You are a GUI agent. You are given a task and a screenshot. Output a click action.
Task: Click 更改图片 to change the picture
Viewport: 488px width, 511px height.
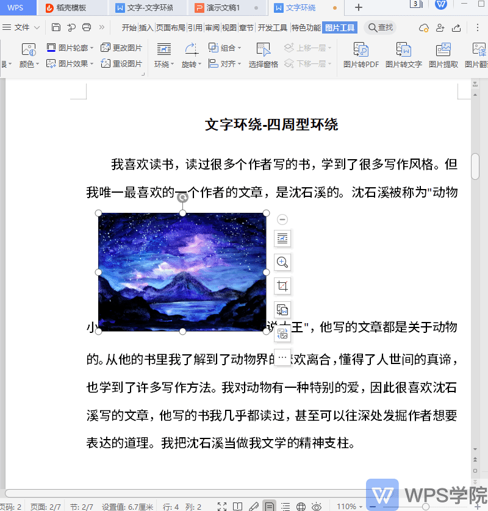121,48
